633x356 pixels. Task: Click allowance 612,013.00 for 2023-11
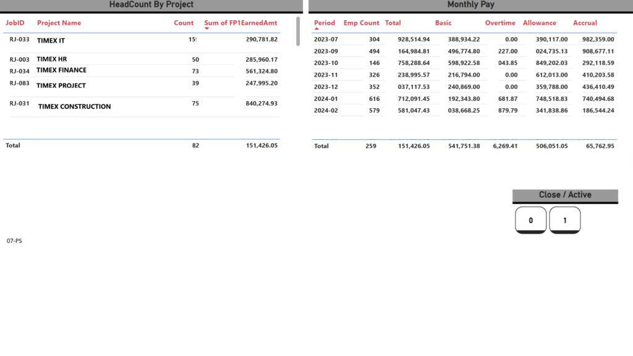click(x=551, y=75)
